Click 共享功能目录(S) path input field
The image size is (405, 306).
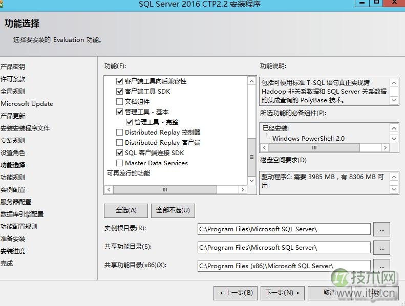click(x=284, y=248)
